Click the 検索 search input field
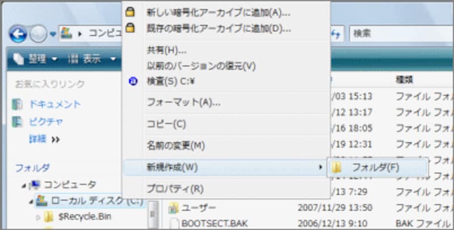Screen dimensions: 454x230 [x=401, y=34]
